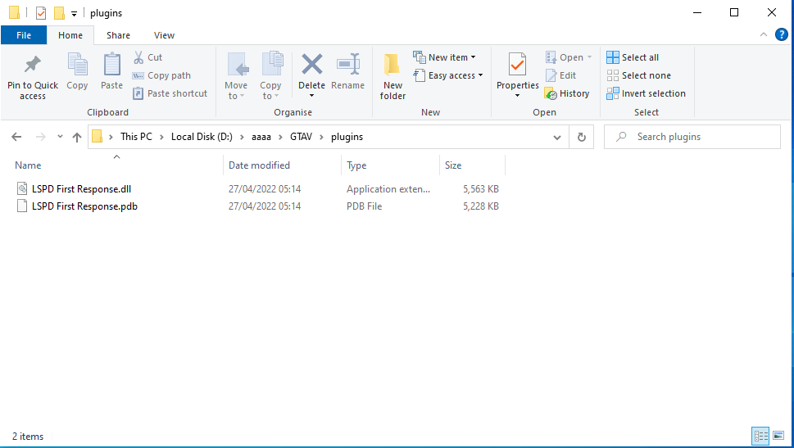This screenshot has height=448, width=794.
Task: Click the plugins breadcrumb
Action: [x=347, y=137]
